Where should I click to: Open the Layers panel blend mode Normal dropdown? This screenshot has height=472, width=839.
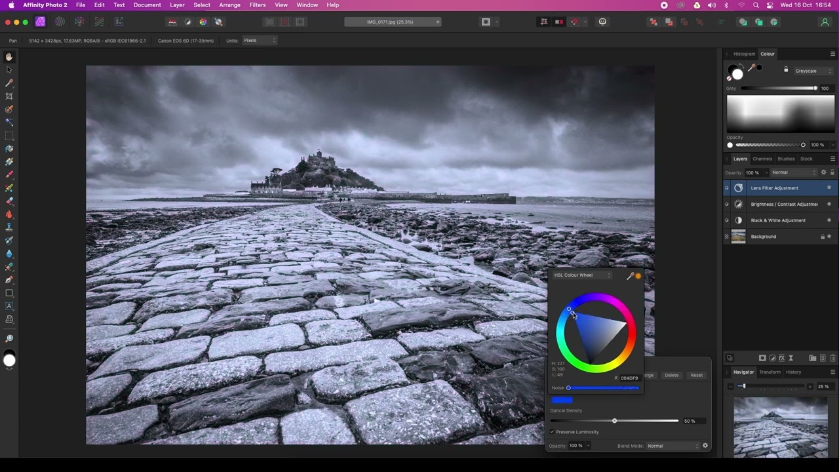(x=794, y=172)
